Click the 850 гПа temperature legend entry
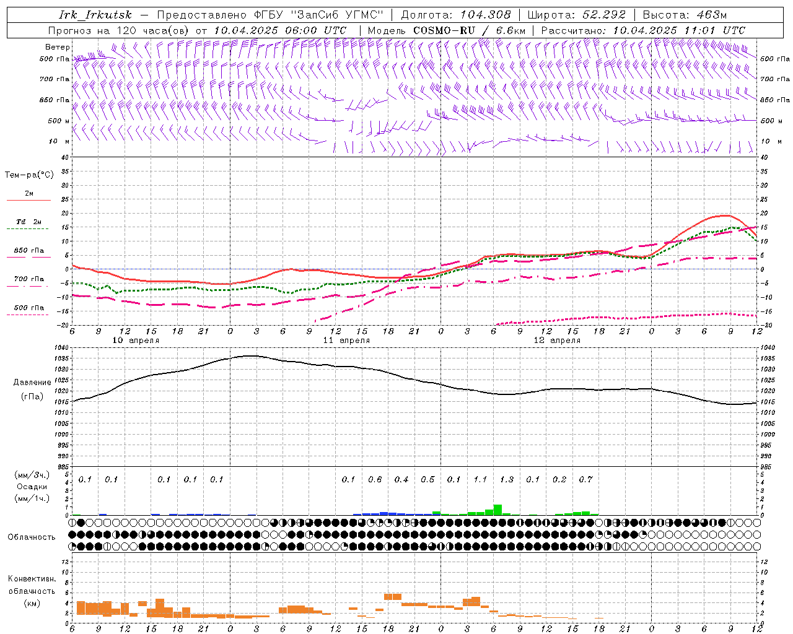The height and width of the screenshot is (634, 793). pyautogui.click(x=28, y=251)
